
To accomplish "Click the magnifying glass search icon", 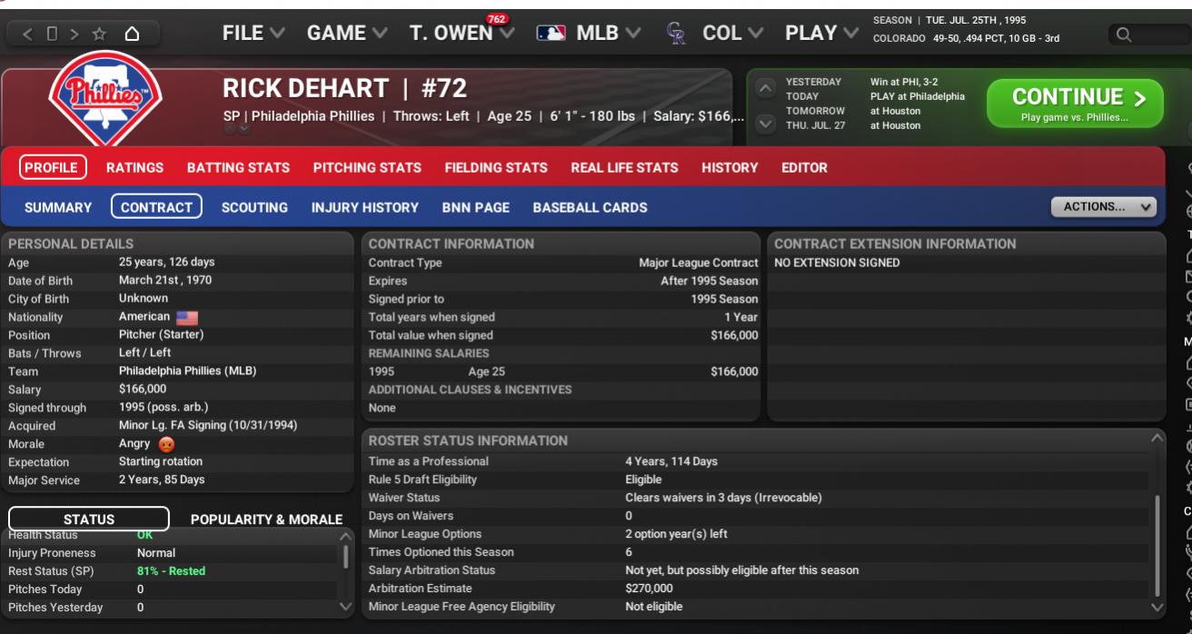I will pos(1124,35).
